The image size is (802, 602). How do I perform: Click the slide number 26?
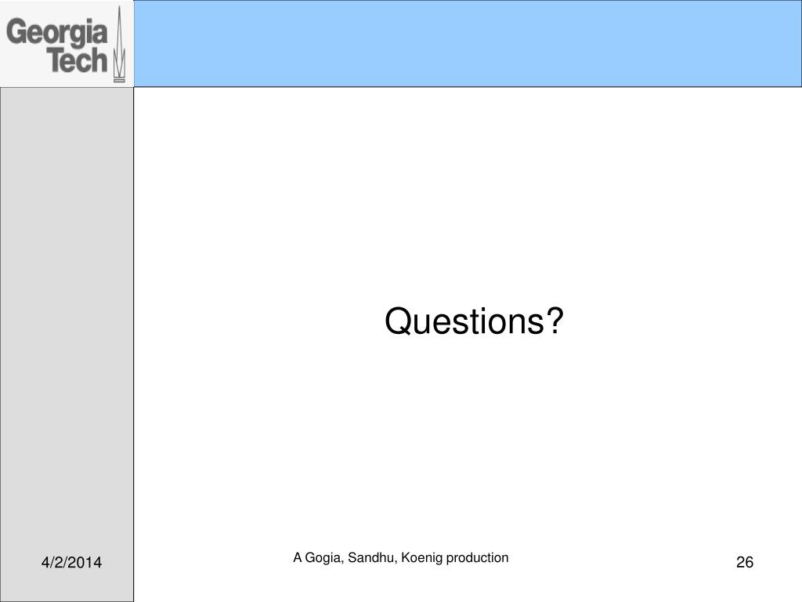coord(745,562)
